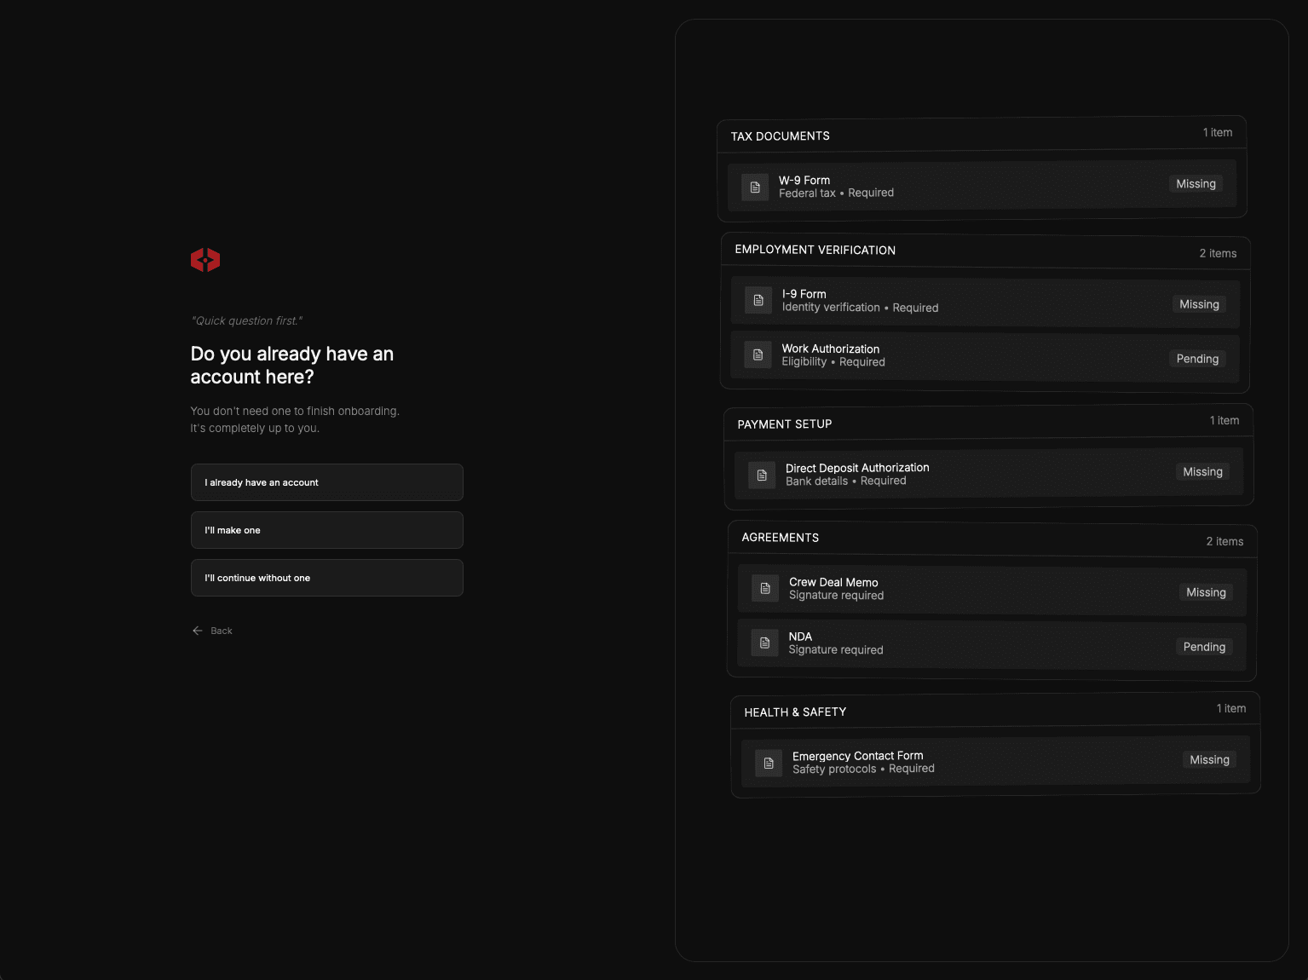Click the "Quick question first." quote text
The width and height of the screenshot is (1308, 980).
click(x=247, y=321)
